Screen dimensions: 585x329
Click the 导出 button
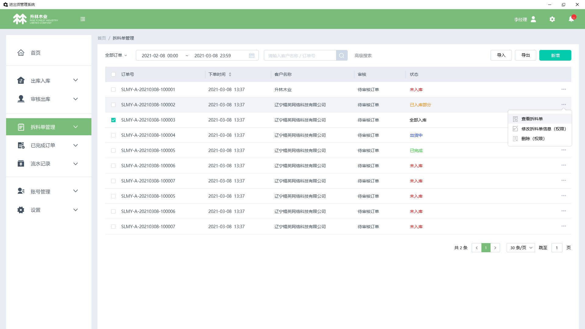point(526,55)
